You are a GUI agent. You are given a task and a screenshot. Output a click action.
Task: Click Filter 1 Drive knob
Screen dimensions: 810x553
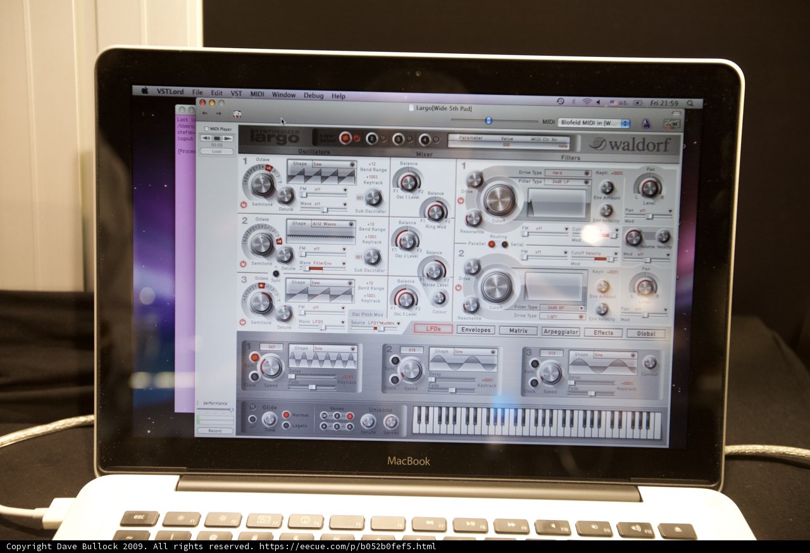(474, 179)
